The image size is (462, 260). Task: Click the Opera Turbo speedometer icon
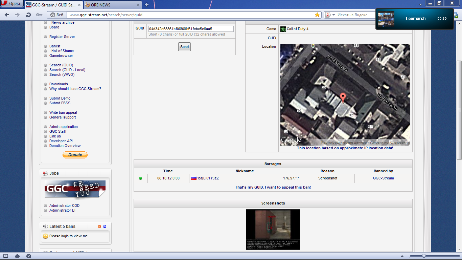[x=29, y=256]
